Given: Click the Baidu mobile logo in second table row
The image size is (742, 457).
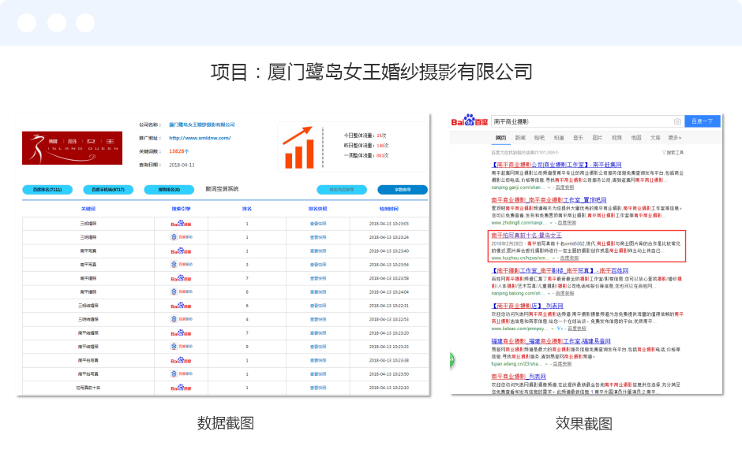Looking at the screenshot, I should click(181, 236).
